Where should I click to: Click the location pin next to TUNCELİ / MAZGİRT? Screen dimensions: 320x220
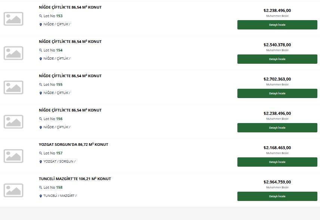pos(41,196)
